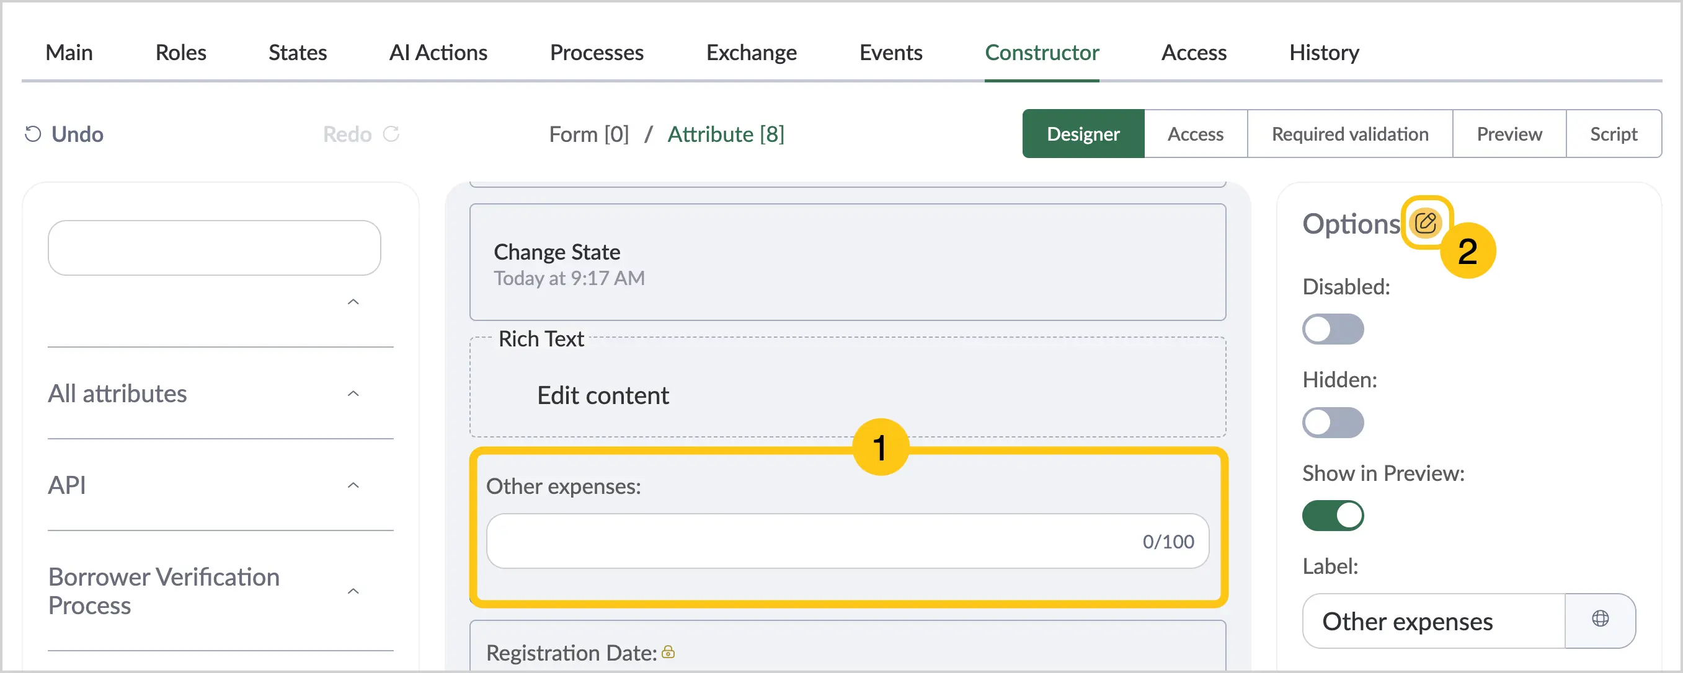Open the AI Actions tab
1683x673 pixels.
tap(438, 52)
